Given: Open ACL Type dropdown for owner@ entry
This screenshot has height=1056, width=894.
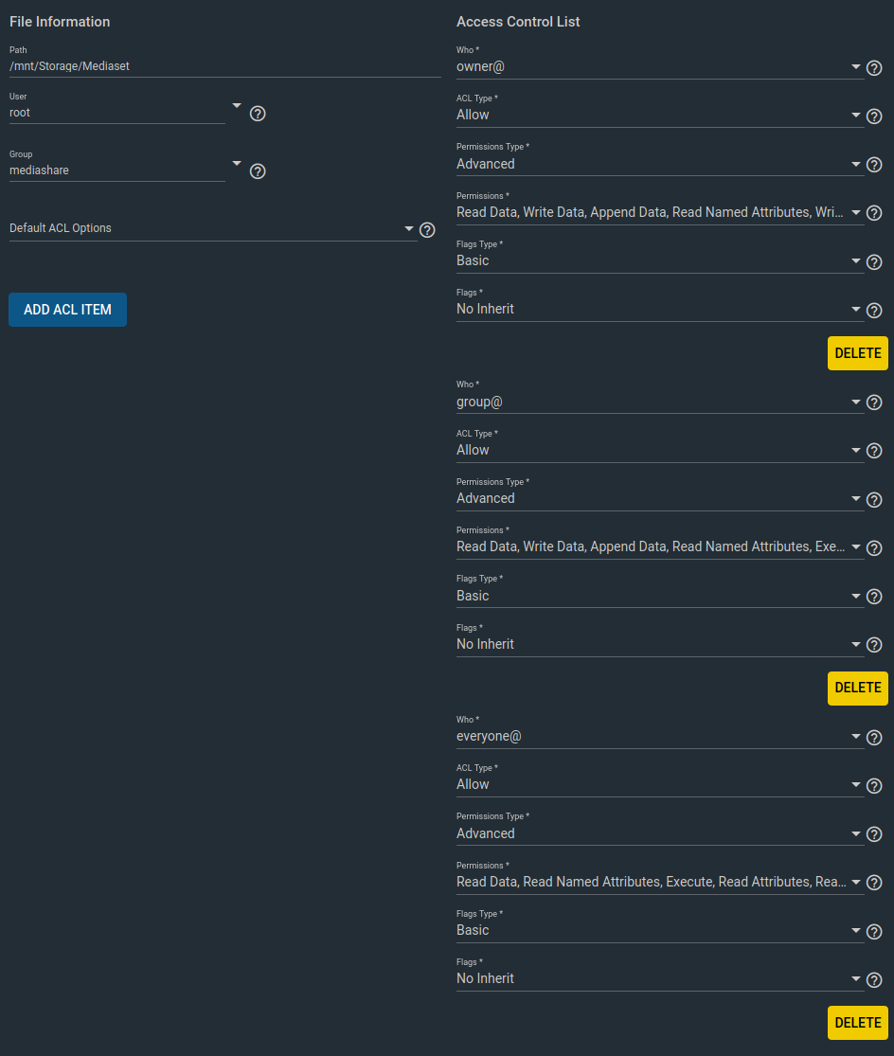Looking at the screenshot, I should 660,111.
